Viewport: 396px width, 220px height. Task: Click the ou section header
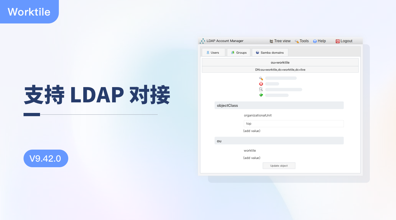pos(279,141)
